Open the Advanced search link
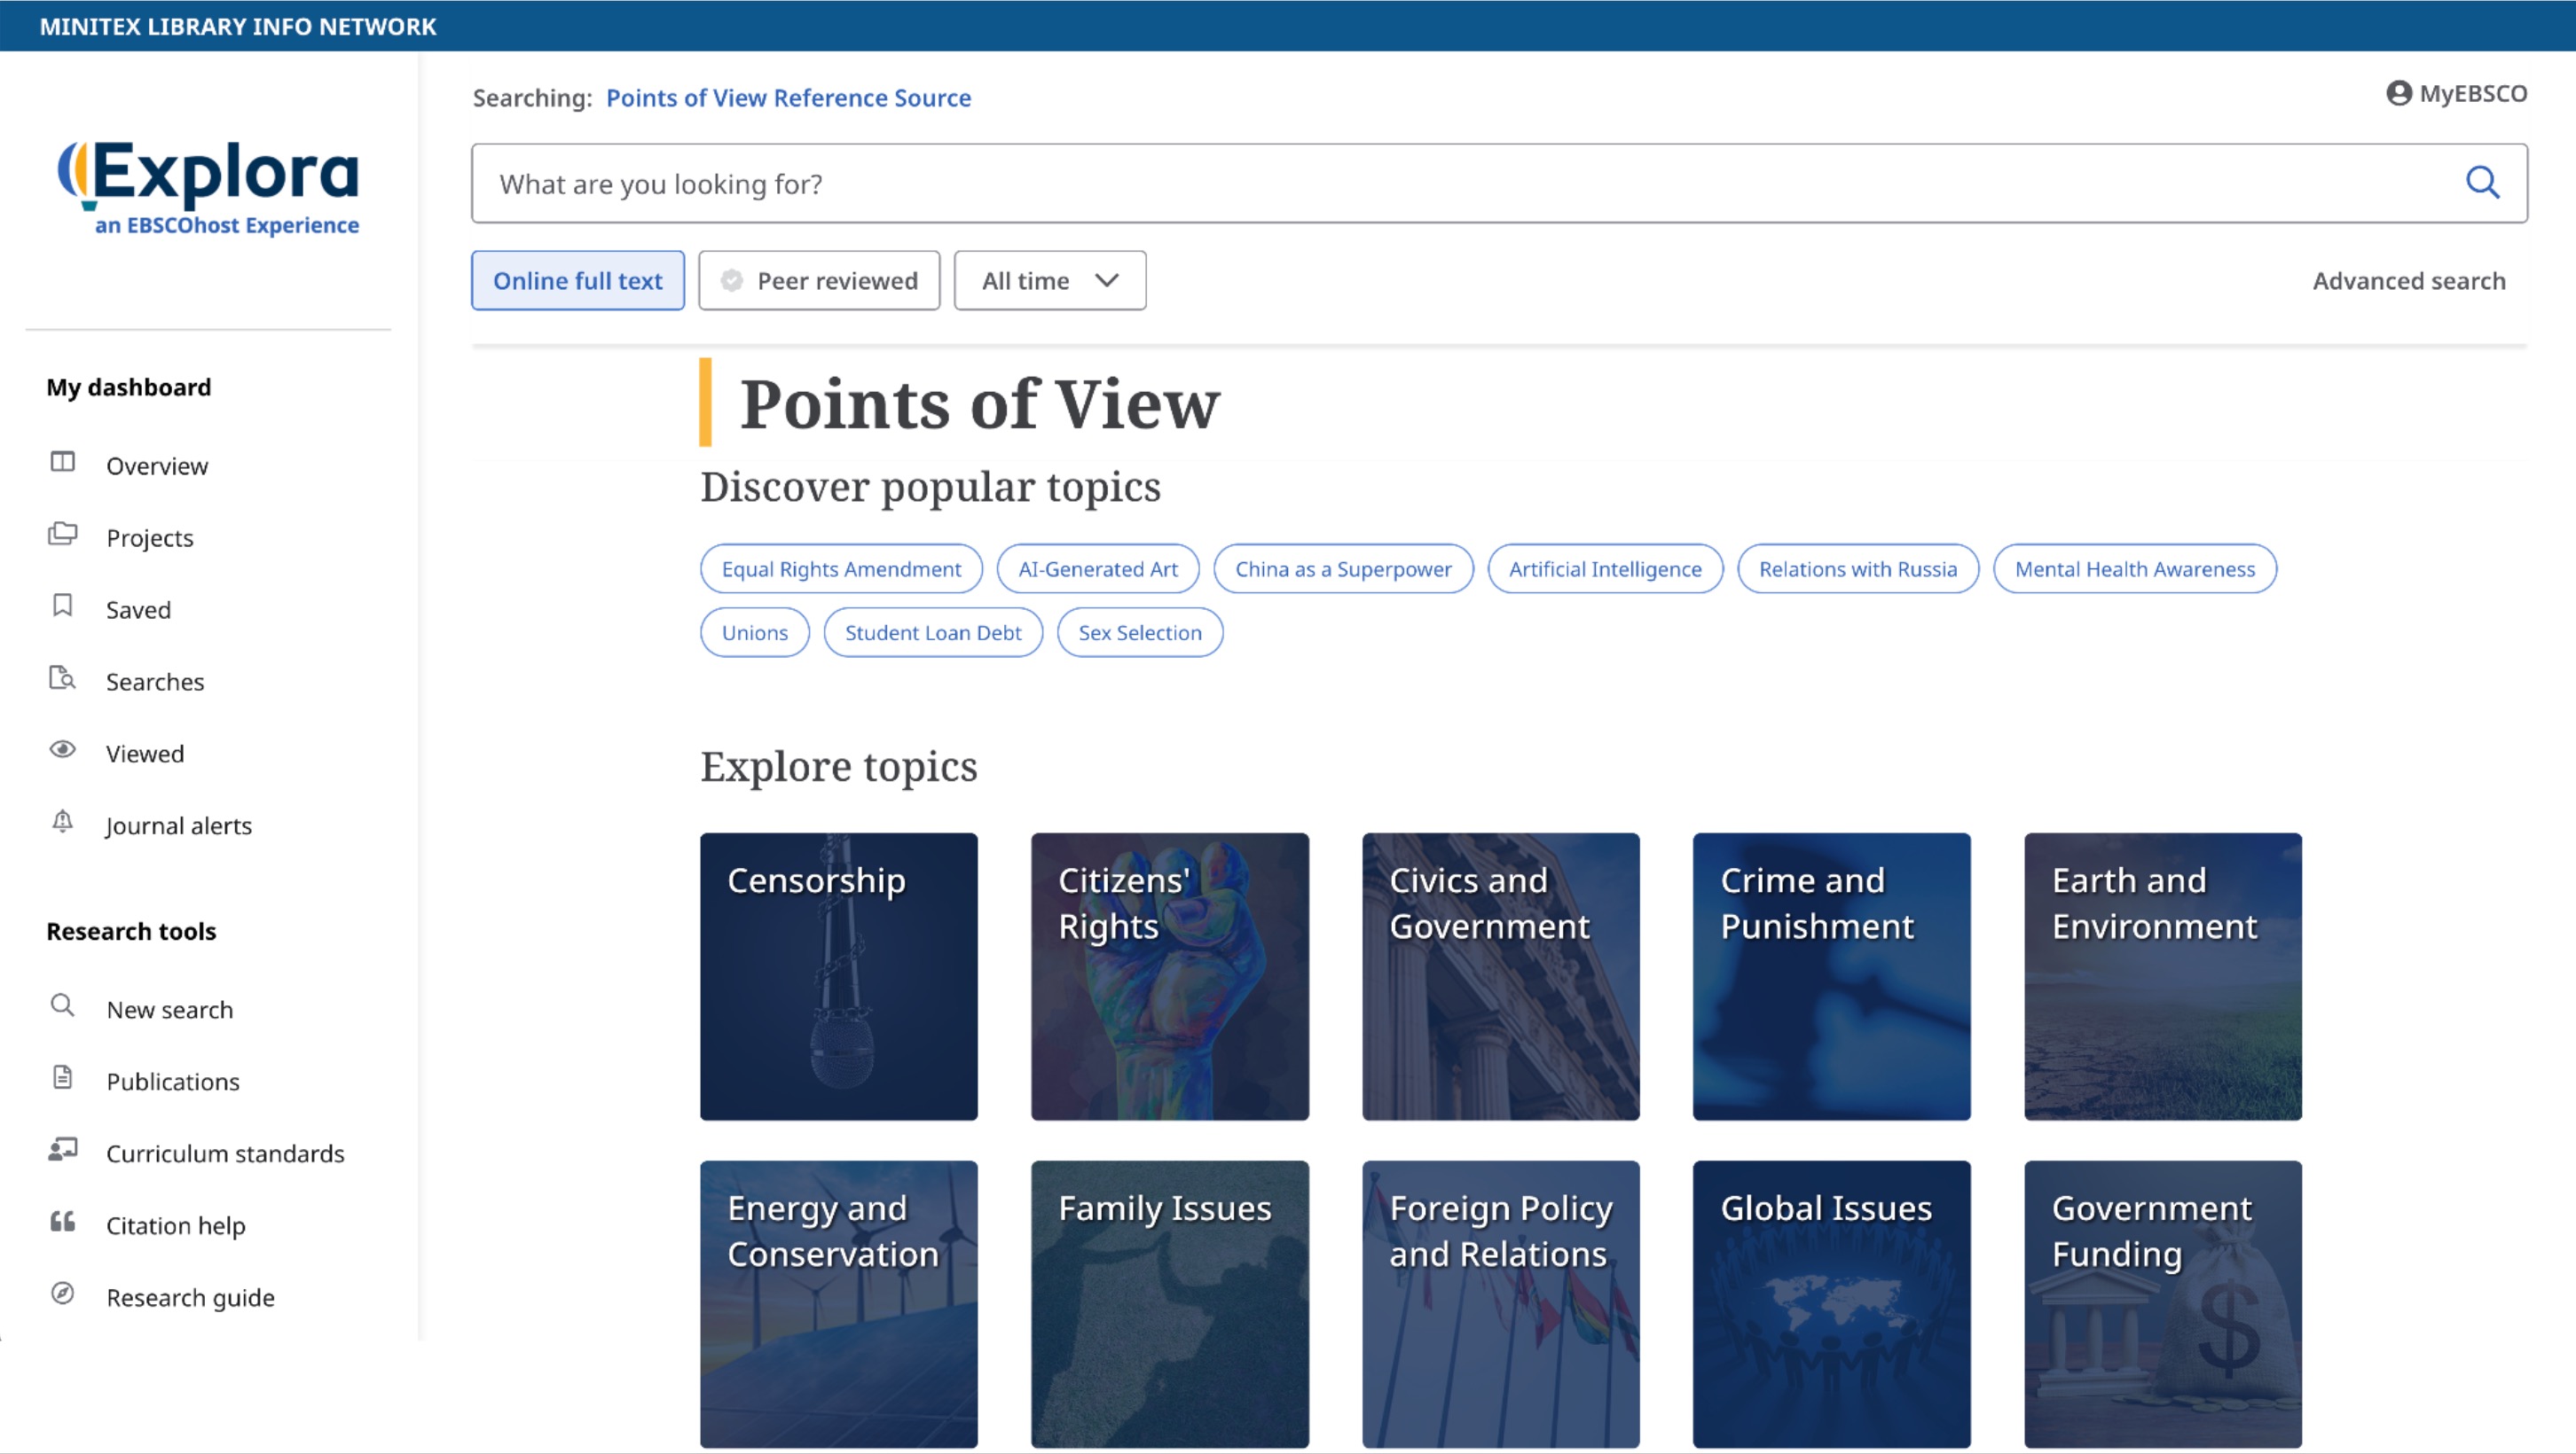Image resolution: width=2576 pixels, height=1454 pixels. coord(2408,281)
